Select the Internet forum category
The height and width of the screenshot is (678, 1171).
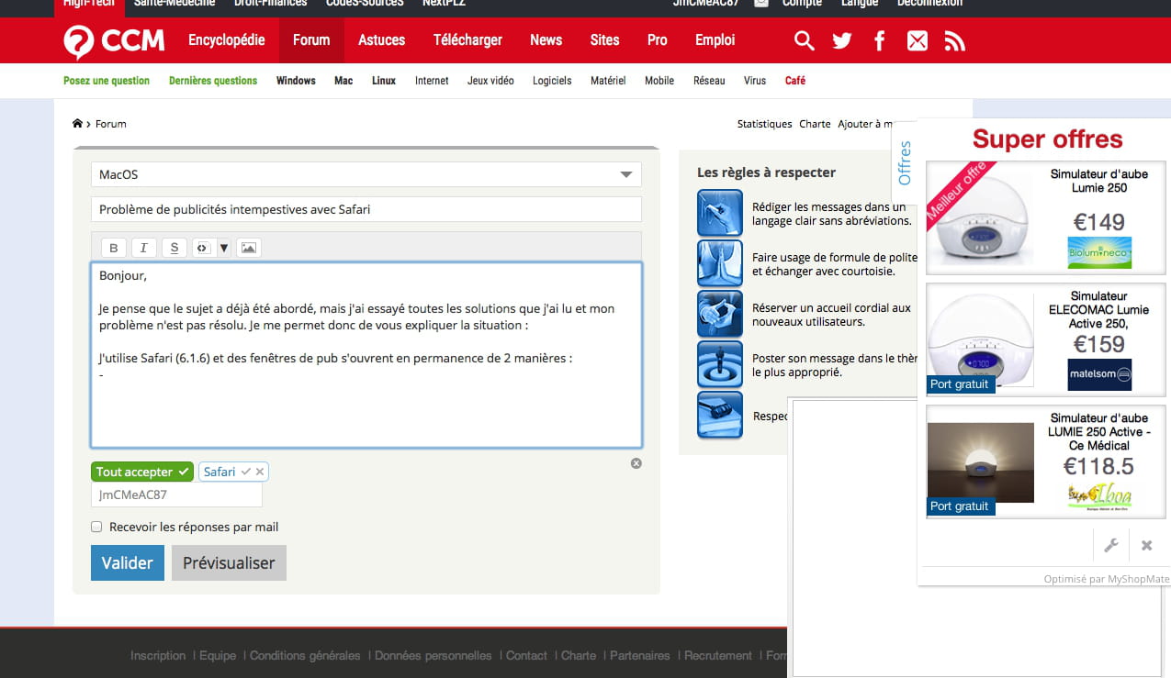(432, 81)
